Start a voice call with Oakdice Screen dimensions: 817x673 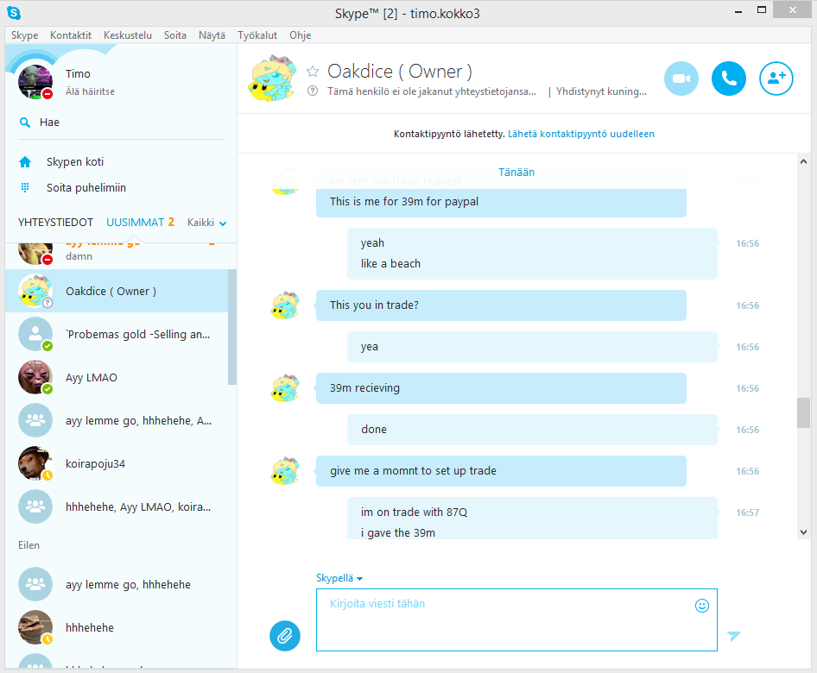click(x=728, y=79)
